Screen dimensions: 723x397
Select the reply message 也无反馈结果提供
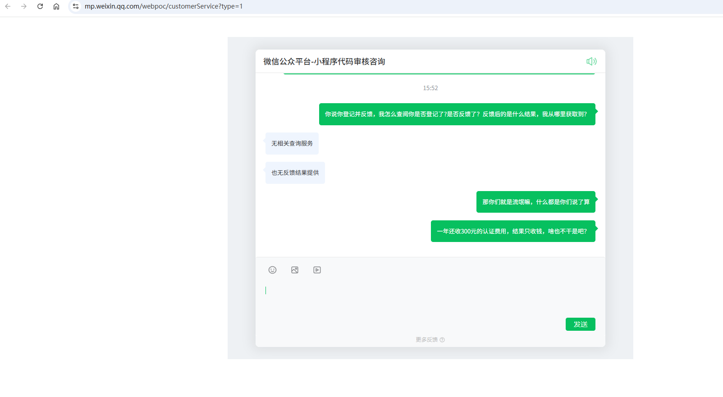(295, 173)
